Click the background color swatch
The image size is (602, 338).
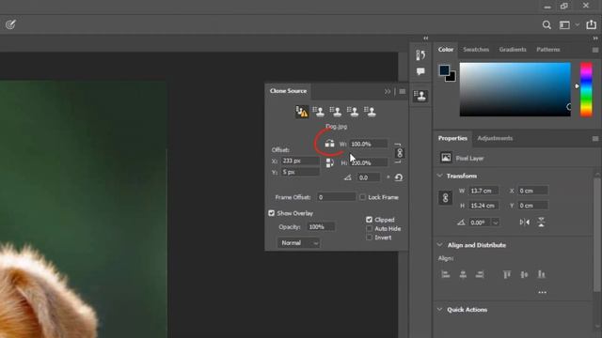click(x=451, y=77)
